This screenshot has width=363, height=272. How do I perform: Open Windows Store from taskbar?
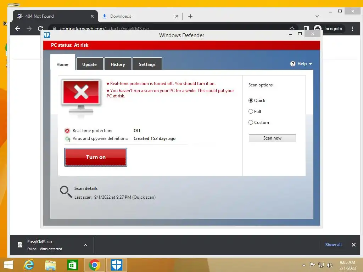72,265
